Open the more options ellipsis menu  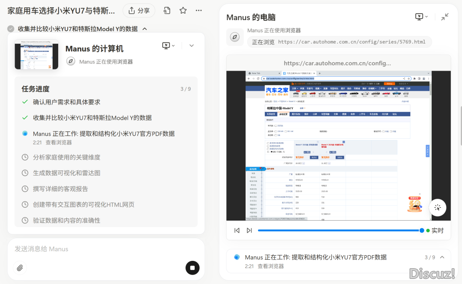(x=199, y=11)
